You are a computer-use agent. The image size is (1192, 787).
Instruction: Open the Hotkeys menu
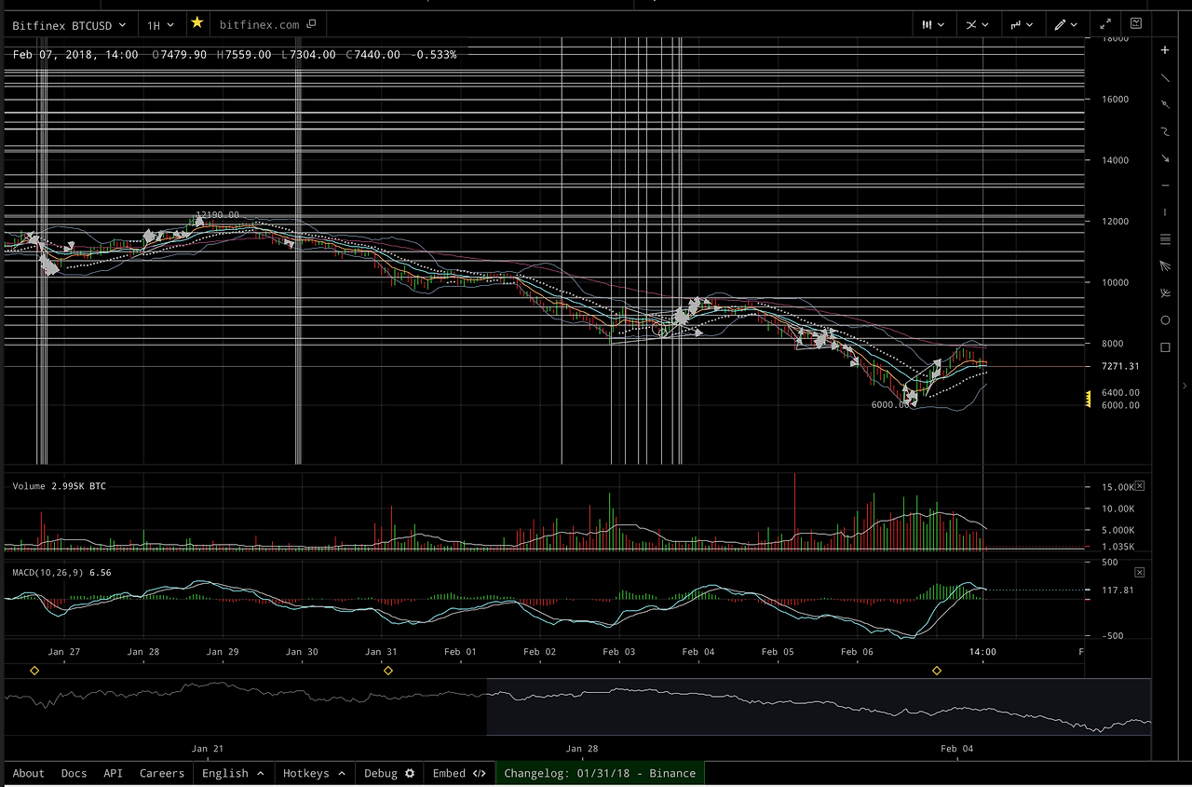[315, 773]
